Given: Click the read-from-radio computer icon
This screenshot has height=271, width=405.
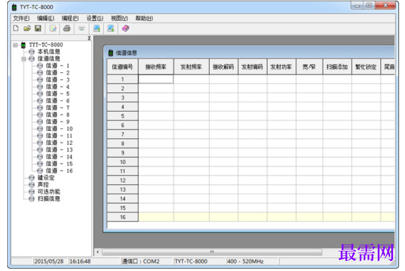Looking at the screenshot, I should pyautogui.click(x=97, y=28).
